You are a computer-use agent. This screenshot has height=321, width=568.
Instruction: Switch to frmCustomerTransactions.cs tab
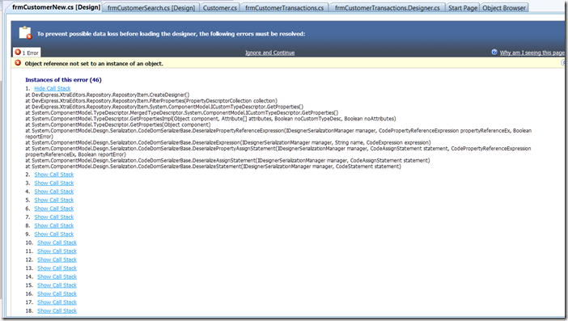click(284, 7)
